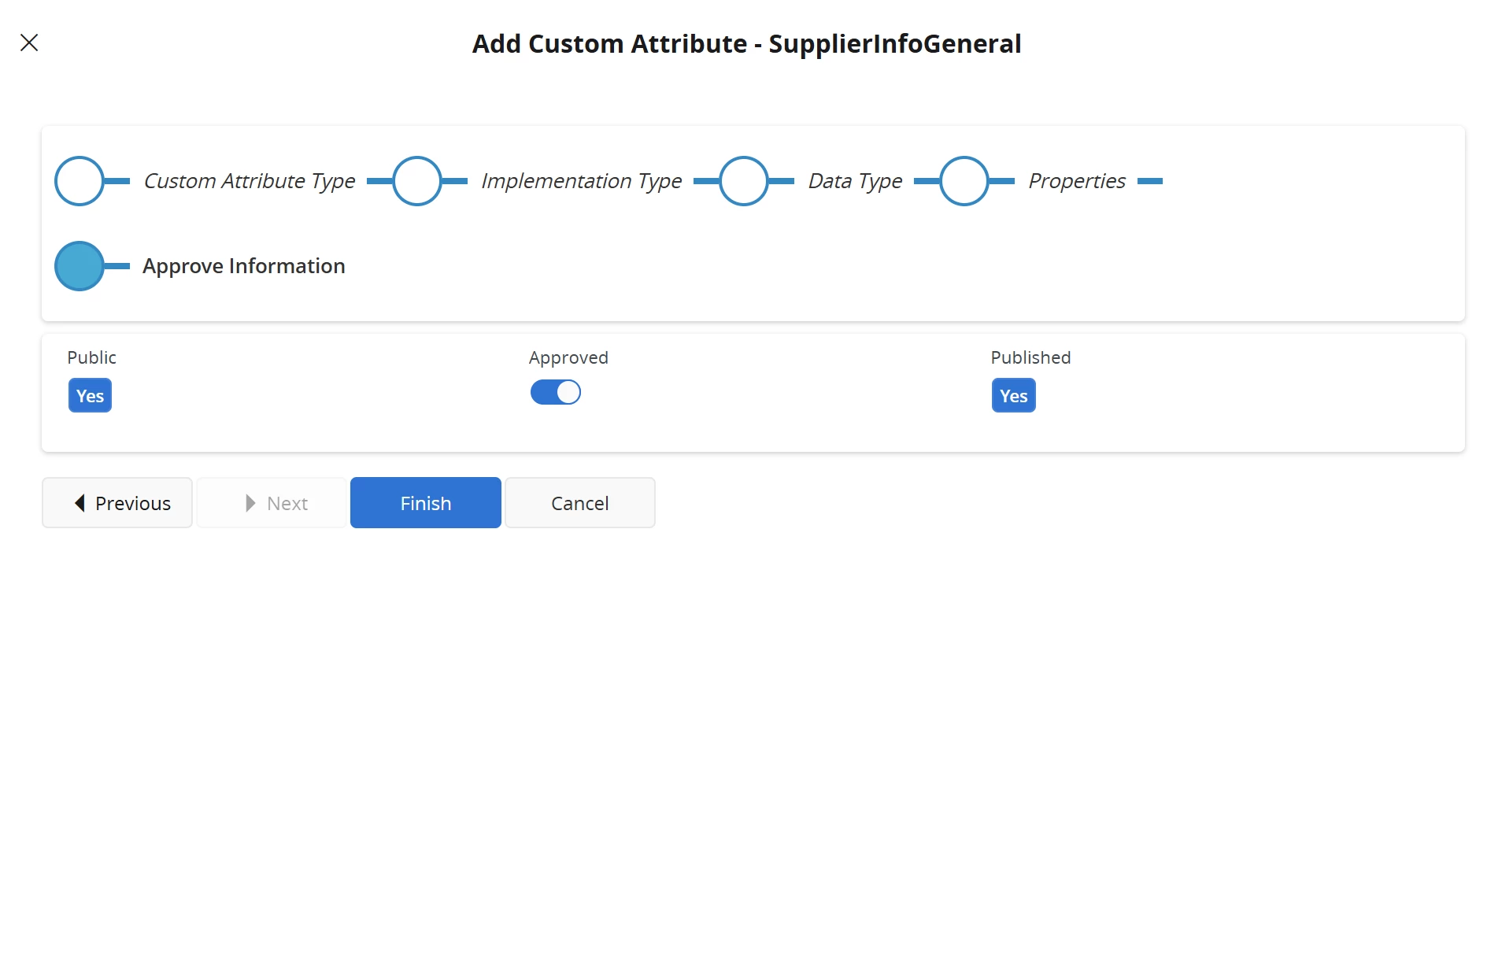
Task: Close the Add Custom Attribute dialog
Action: 29,43
